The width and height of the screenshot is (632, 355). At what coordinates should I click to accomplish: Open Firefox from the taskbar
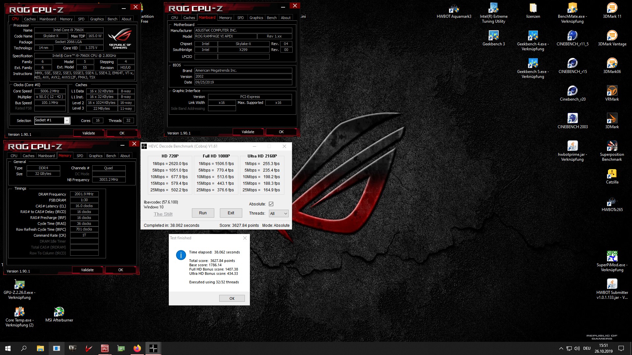coord(137,348)
